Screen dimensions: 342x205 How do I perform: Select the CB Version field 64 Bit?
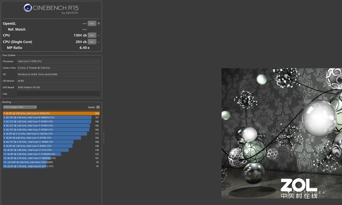click(x=58, y=81)
